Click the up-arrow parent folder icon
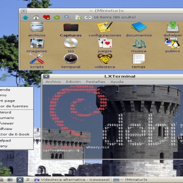Screen dimensions: 183x183 point(26,17)
